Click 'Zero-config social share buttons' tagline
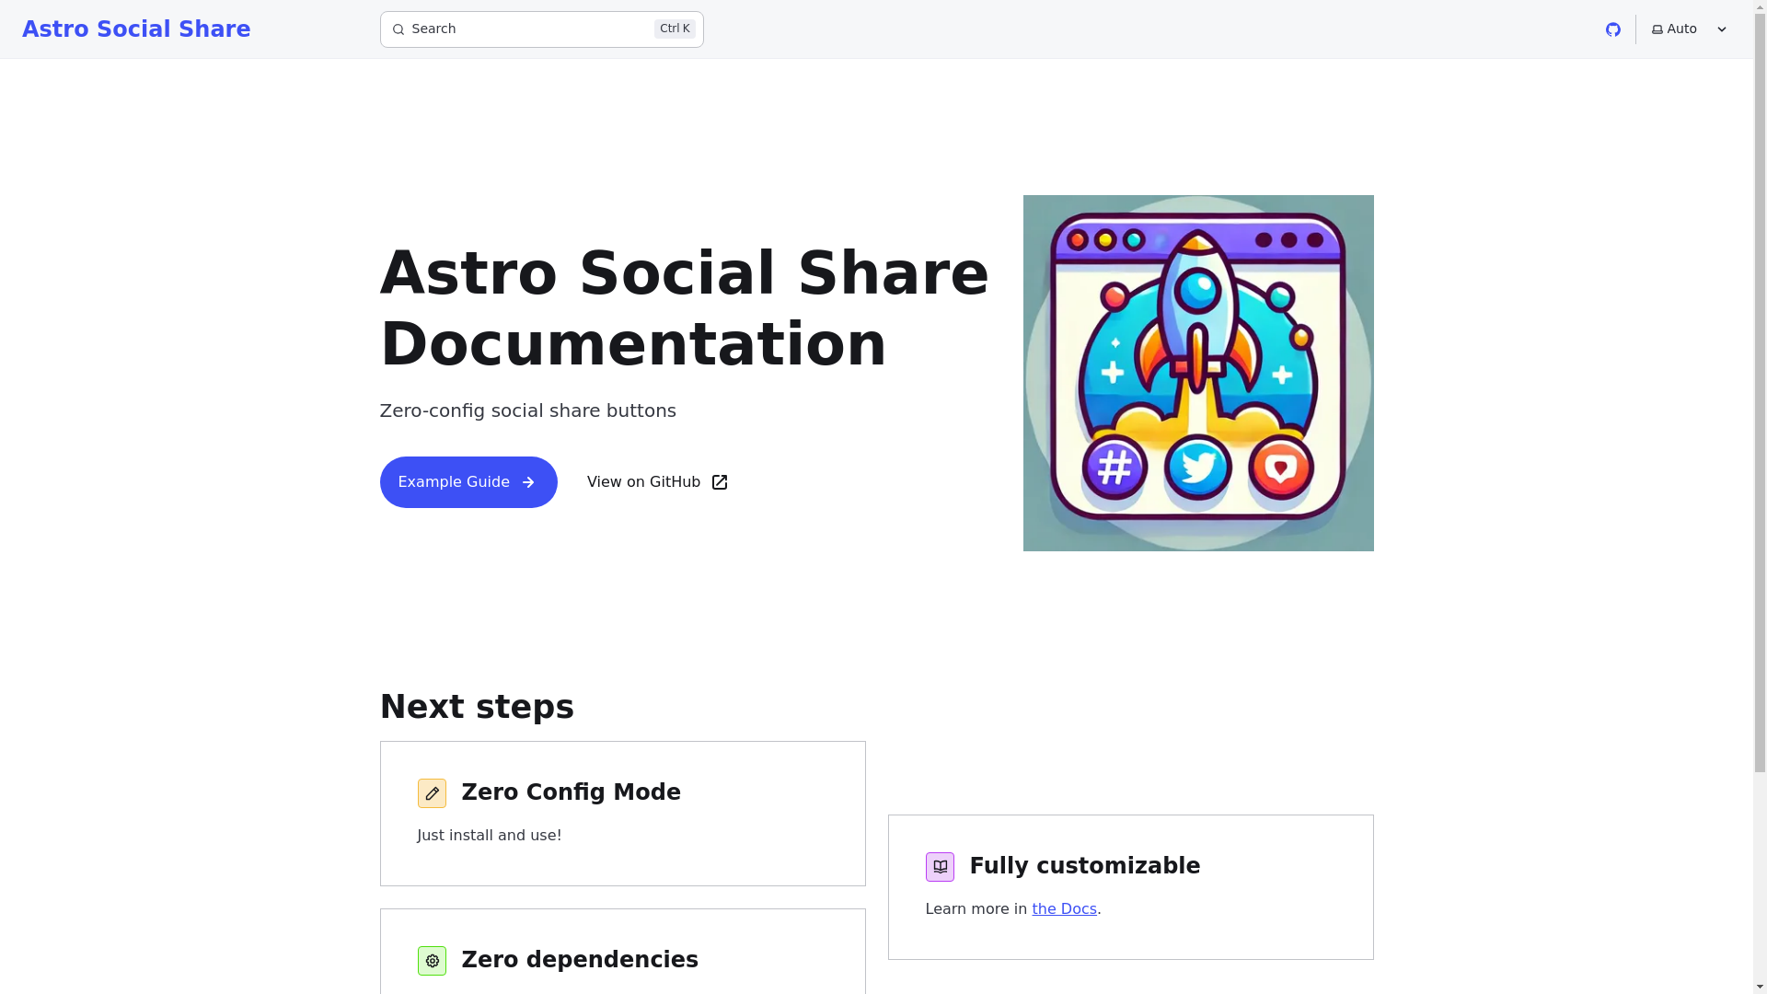 (528, 410)
